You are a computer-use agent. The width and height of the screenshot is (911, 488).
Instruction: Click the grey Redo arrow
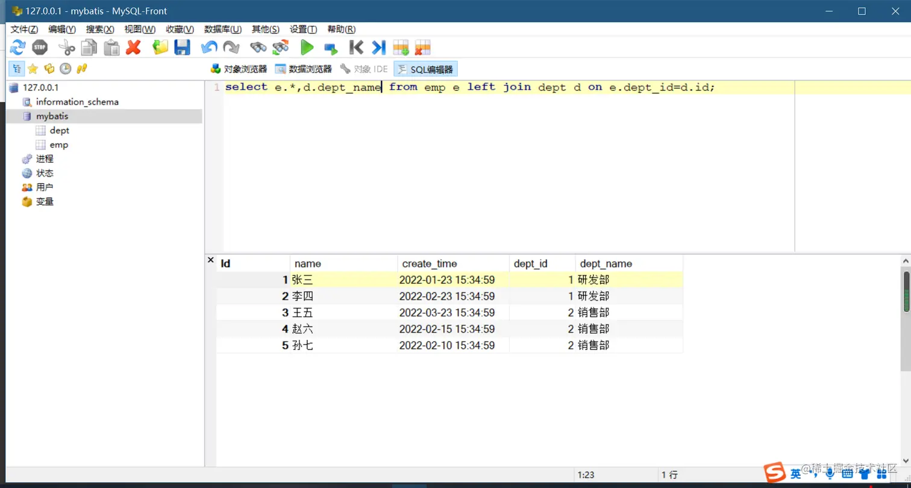pos(231,47)
